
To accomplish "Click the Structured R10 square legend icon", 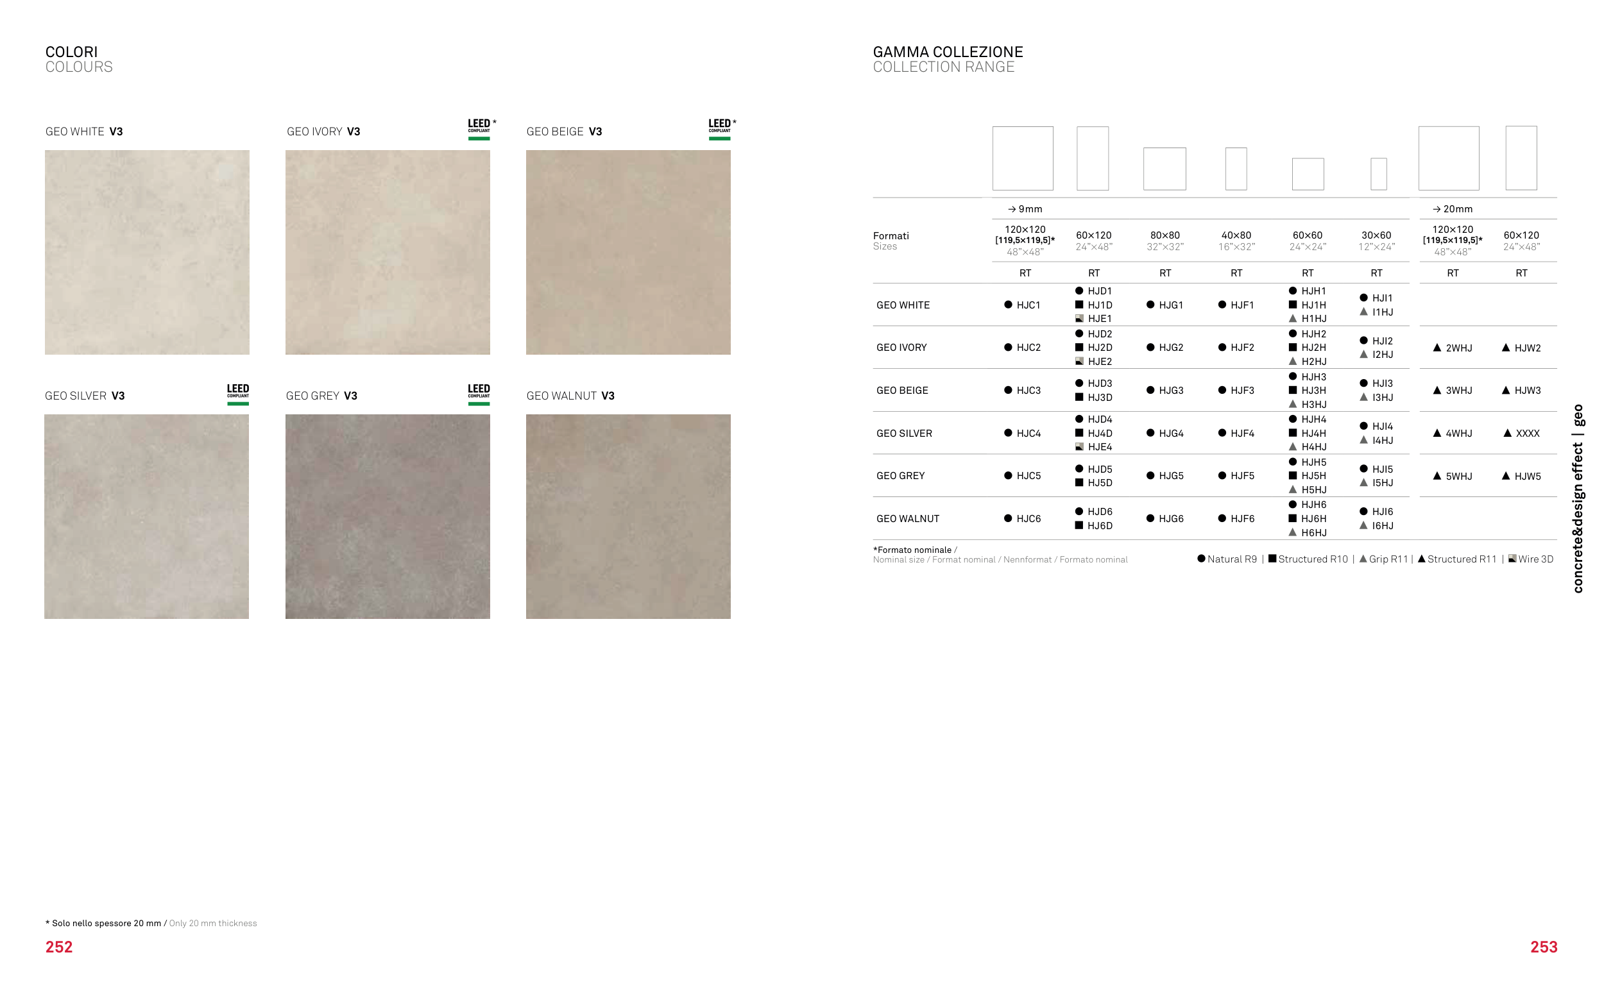I will point(1272,559).
